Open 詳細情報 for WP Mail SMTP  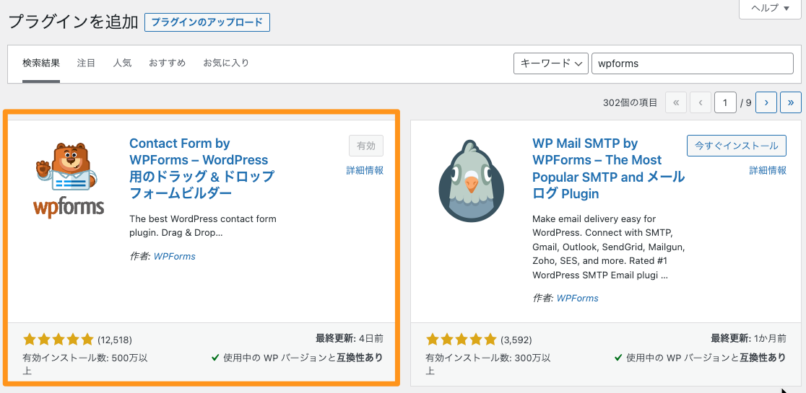point(768,171)
